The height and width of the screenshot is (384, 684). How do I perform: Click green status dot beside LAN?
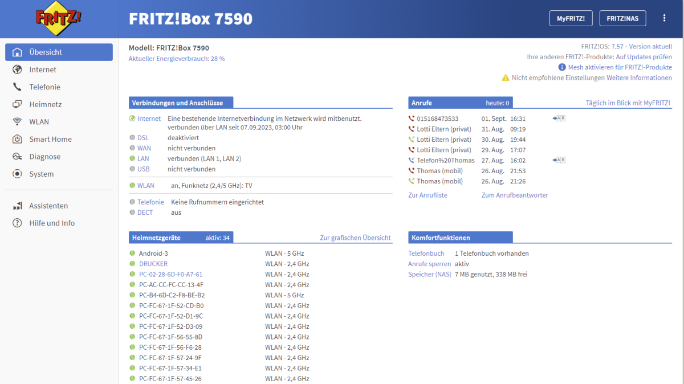132,159
